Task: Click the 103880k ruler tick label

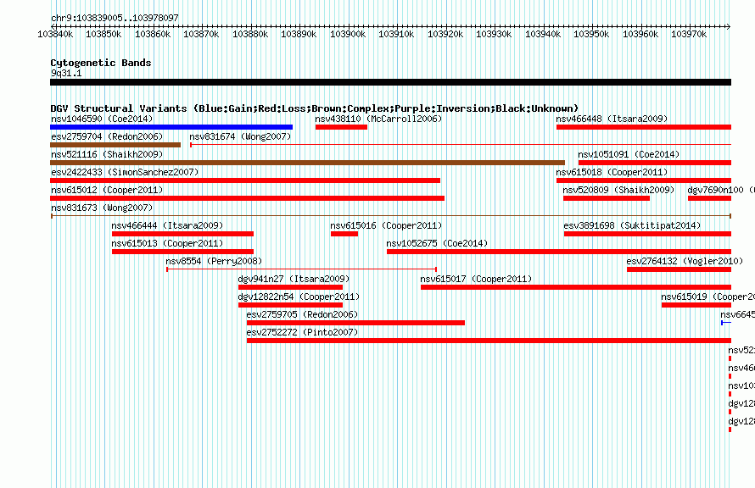Action: (x=250, y=34)
